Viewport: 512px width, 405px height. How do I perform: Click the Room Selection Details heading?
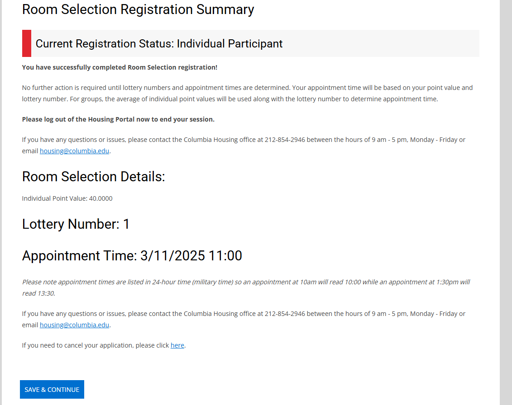pos(94,177)
